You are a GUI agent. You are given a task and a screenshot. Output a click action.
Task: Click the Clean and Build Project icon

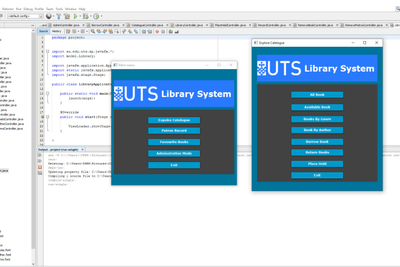point(67,16)
